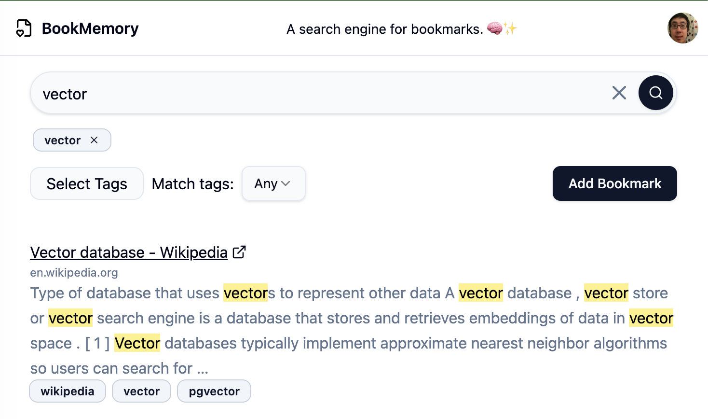Select the en.wikipedia.org source label
708x419 pixels.
tap(74, 273)
